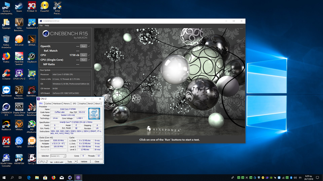Open HWiNFO64 desktop icon
Viewport: 323px width, 181px height.
19,159
